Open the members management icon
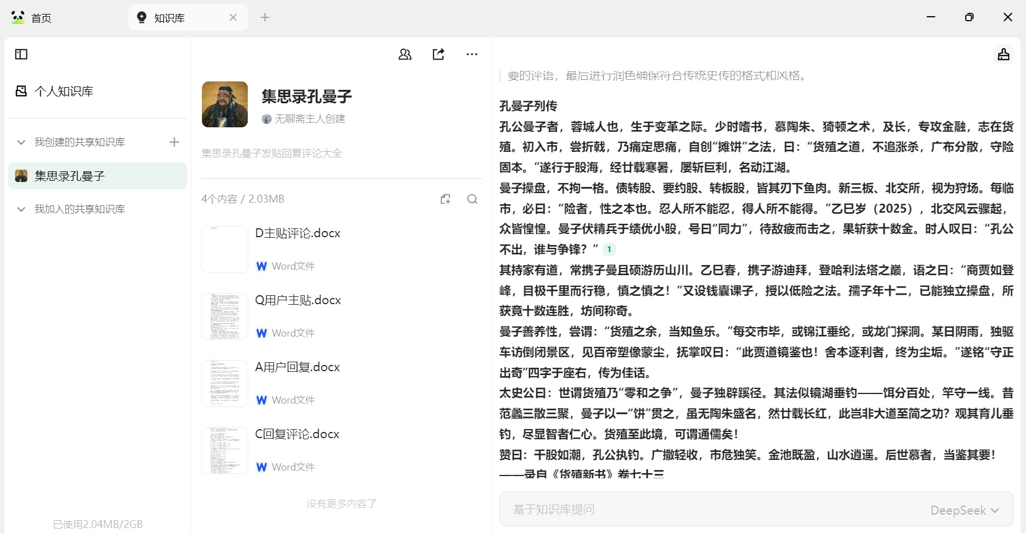The image size is (1026, 533). click(x=405, y=54)
